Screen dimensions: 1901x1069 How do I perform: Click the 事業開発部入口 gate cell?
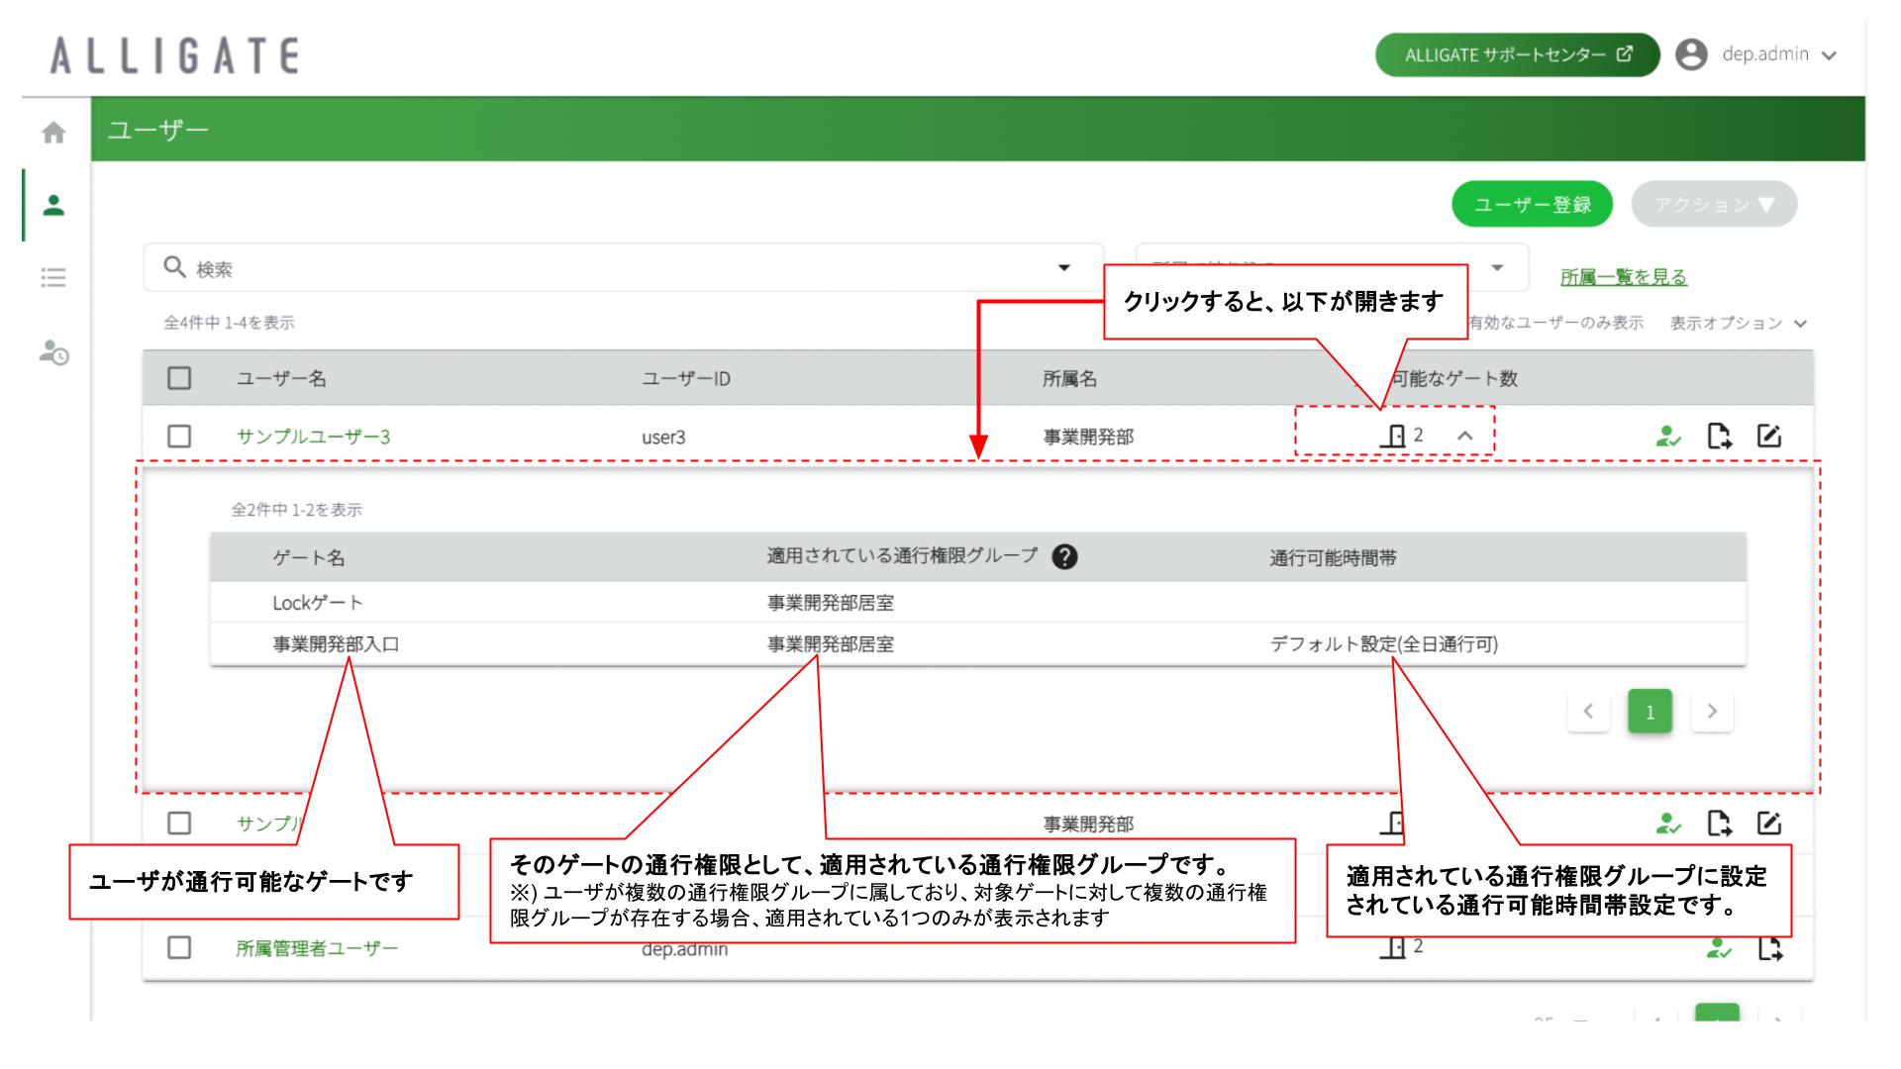(336, 644)
